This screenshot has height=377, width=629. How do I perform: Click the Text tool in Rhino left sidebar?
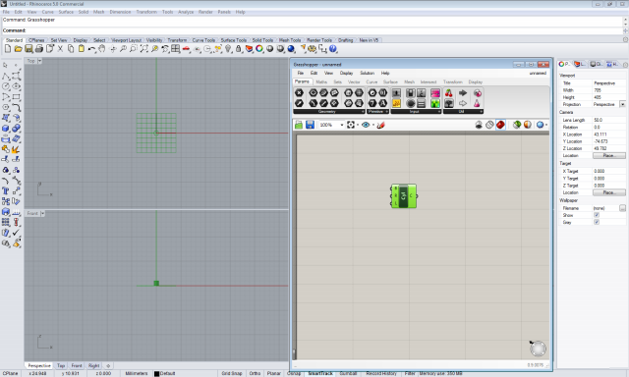(6, 190)
